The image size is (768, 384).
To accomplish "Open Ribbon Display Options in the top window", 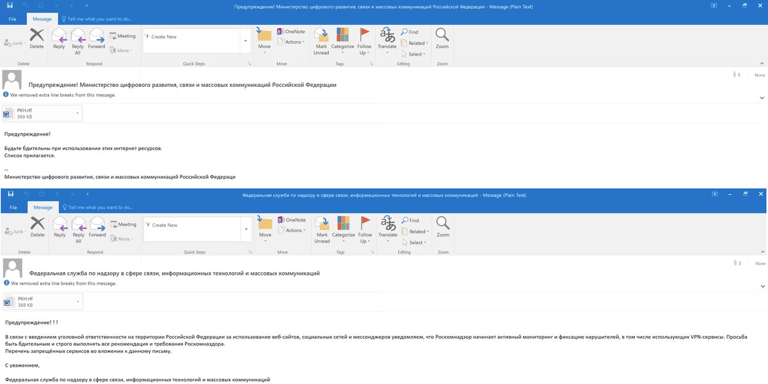I will coord(714,6).
